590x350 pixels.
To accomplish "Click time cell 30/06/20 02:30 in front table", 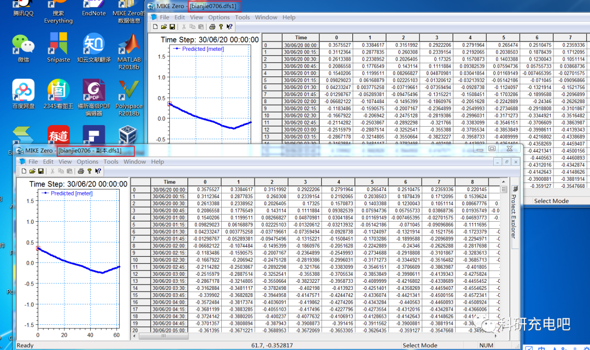I will click(169, 260).
